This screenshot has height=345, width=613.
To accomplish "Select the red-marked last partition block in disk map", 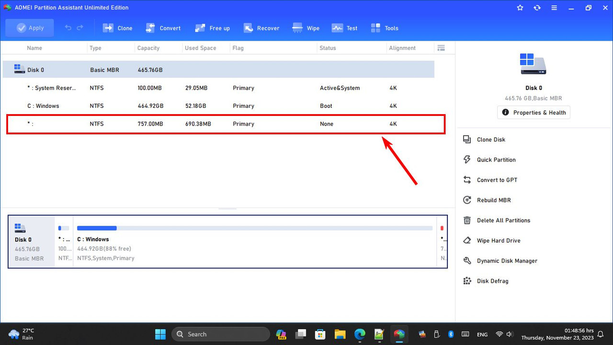I will tap(442, 241).
